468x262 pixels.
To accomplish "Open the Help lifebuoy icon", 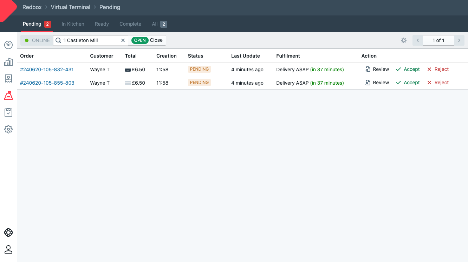I will pyautogui.click(x=8, y=232).
